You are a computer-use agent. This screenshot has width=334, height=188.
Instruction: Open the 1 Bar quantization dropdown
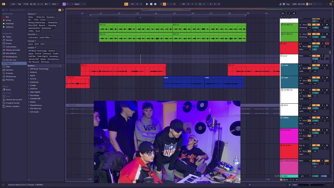(55, 4)
